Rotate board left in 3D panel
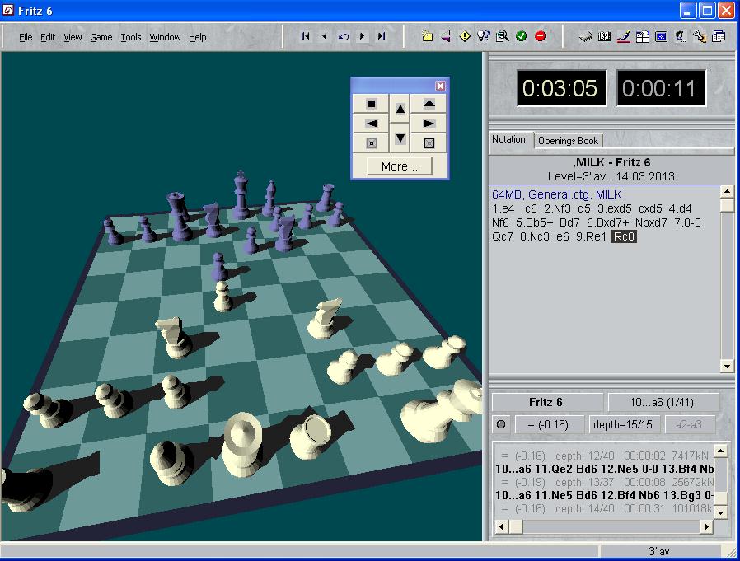This screenshot has height=561, width=740. (x=372, y=123)
